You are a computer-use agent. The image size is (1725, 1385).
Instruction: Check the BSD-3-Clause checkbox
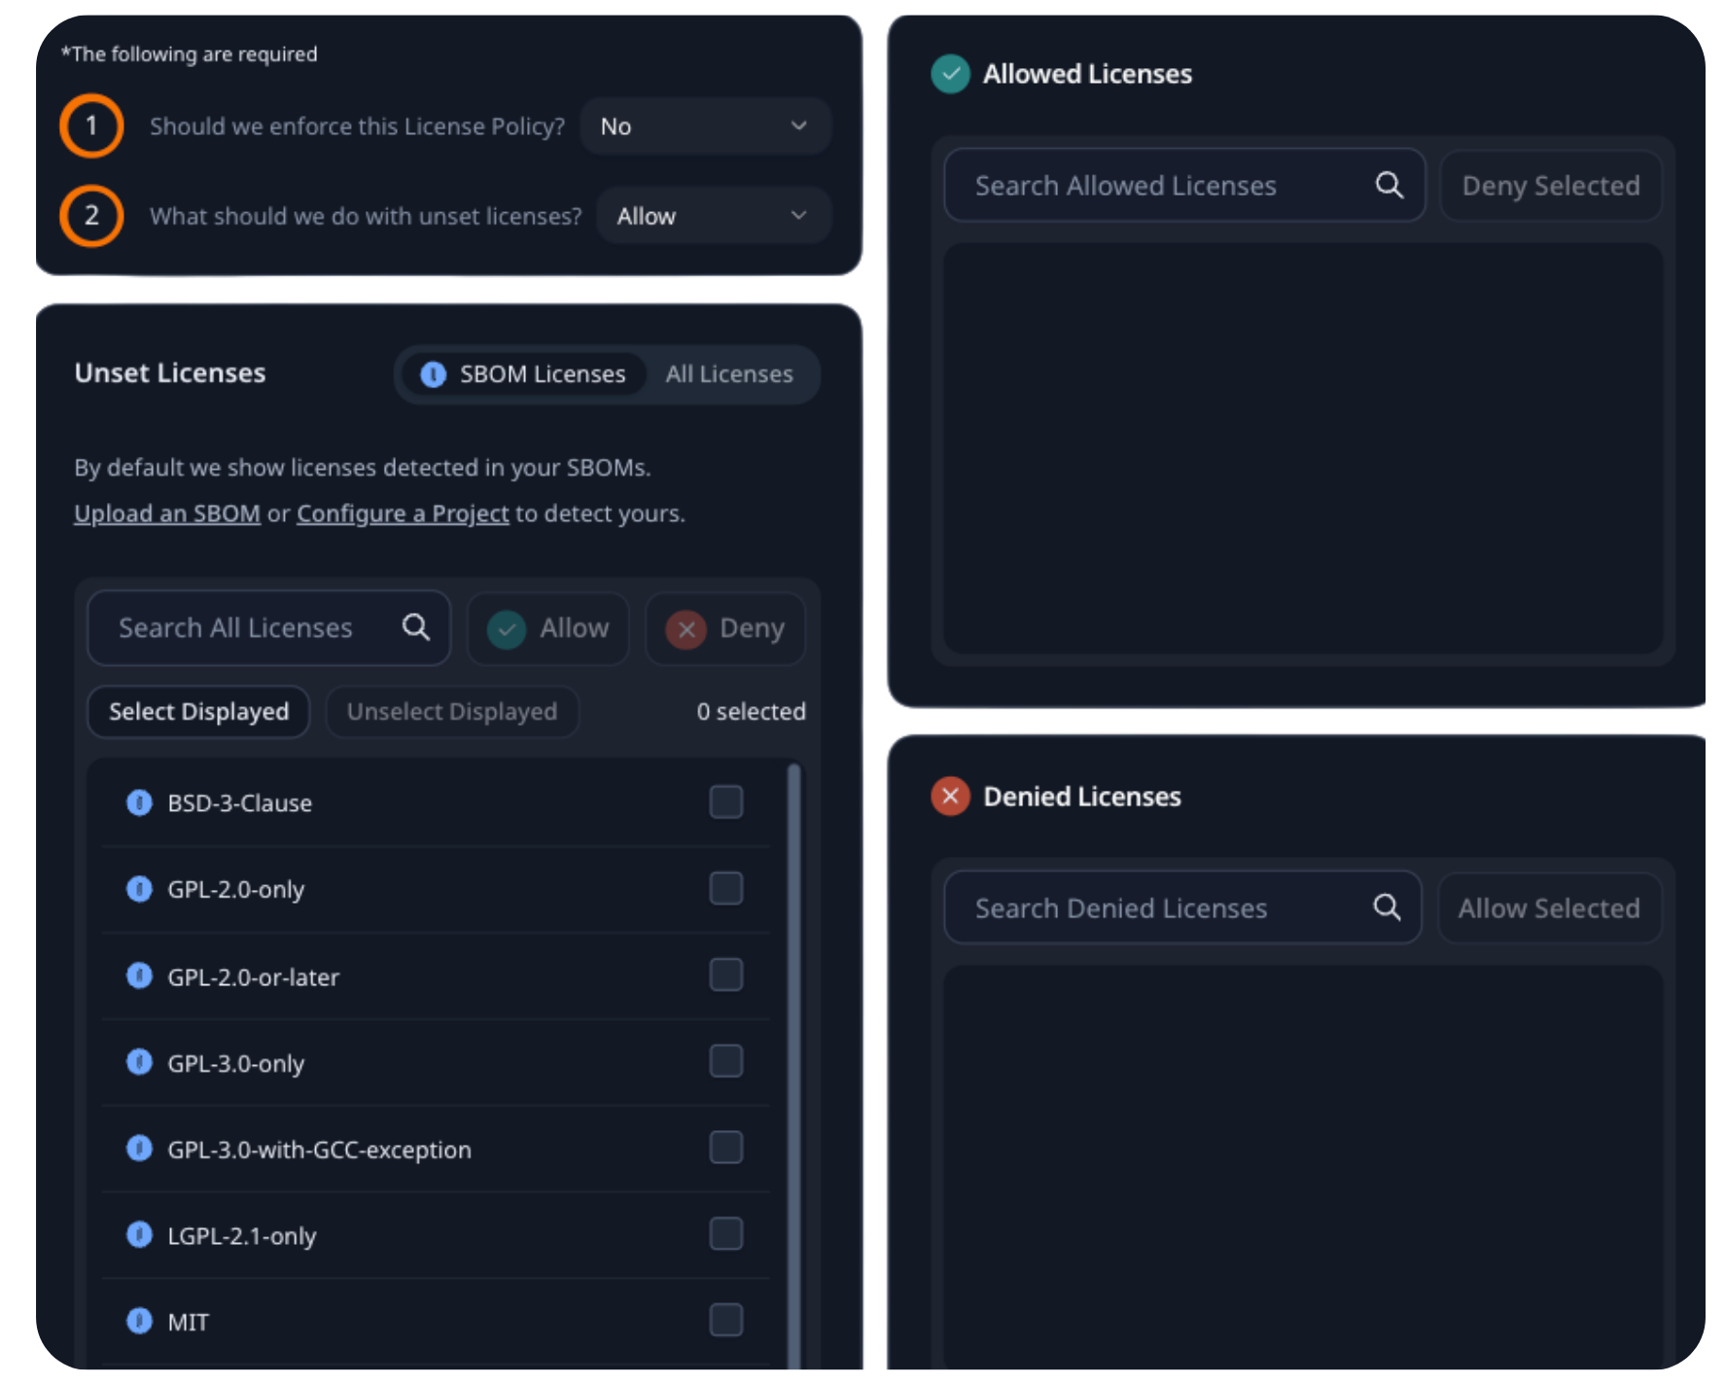(724, 801)
